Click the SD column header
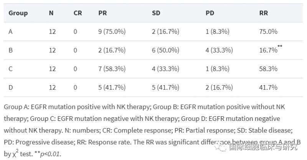This screenshot has height=160, width=307. (157, 13)
